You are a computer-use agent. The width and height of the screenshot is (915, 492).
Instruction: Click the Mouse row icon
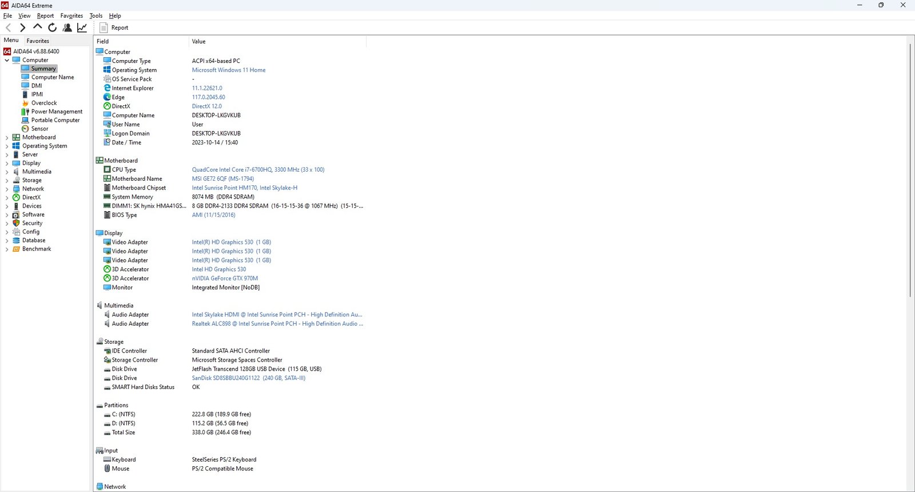click(x=107, y=469)
